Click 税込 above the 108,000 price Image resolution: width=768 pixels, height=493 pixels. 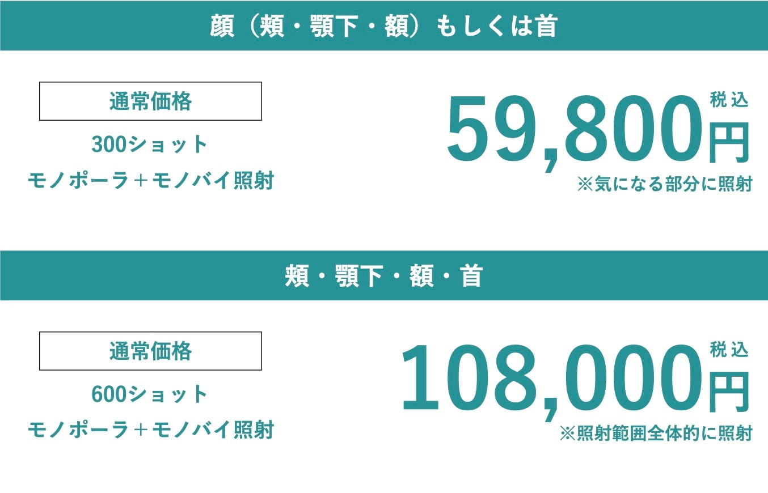tap(729, 350)
